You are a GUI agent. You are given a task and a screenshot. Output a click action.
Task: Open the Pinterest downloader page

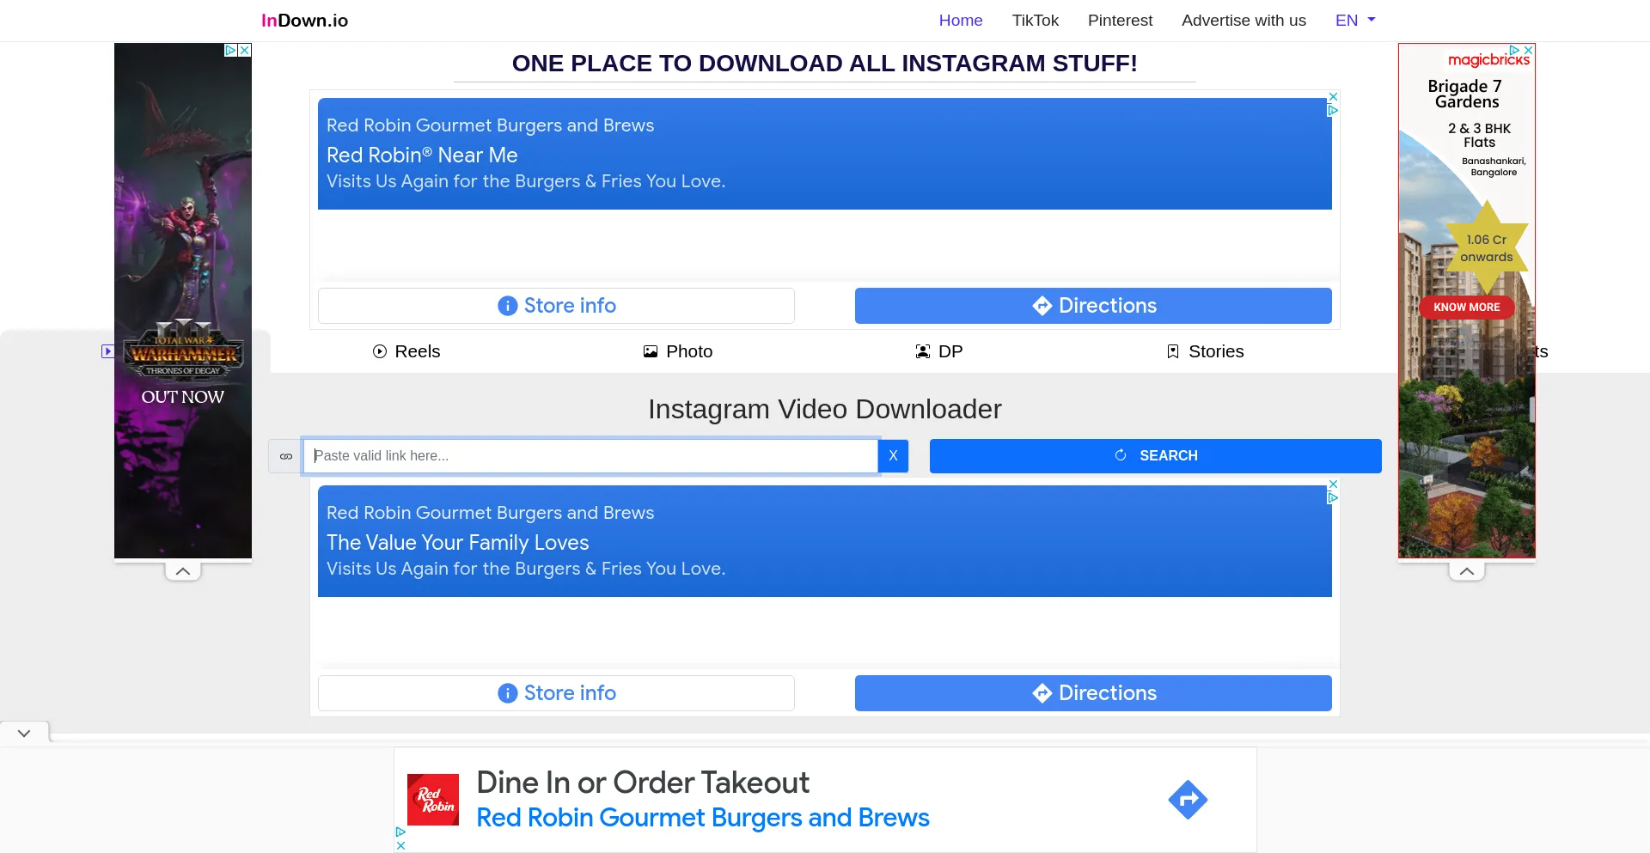[1120, 21]
